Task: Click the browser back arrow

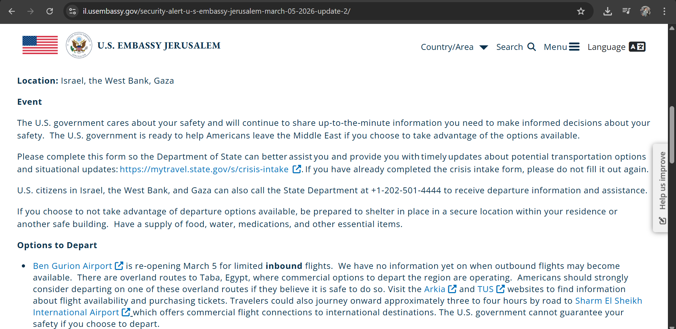Action: coord(12,11)
